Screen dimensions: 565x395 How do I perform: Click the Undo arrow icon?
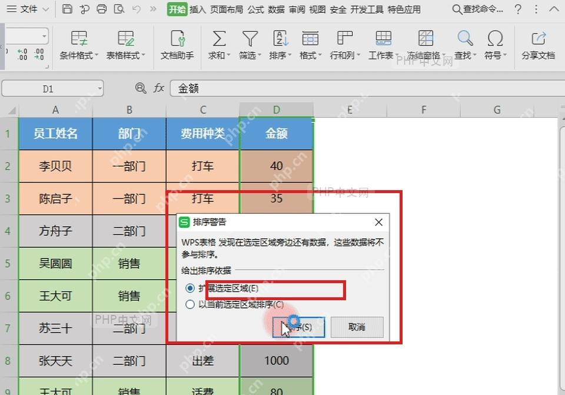pyautogui.click(x=137, y=9)
